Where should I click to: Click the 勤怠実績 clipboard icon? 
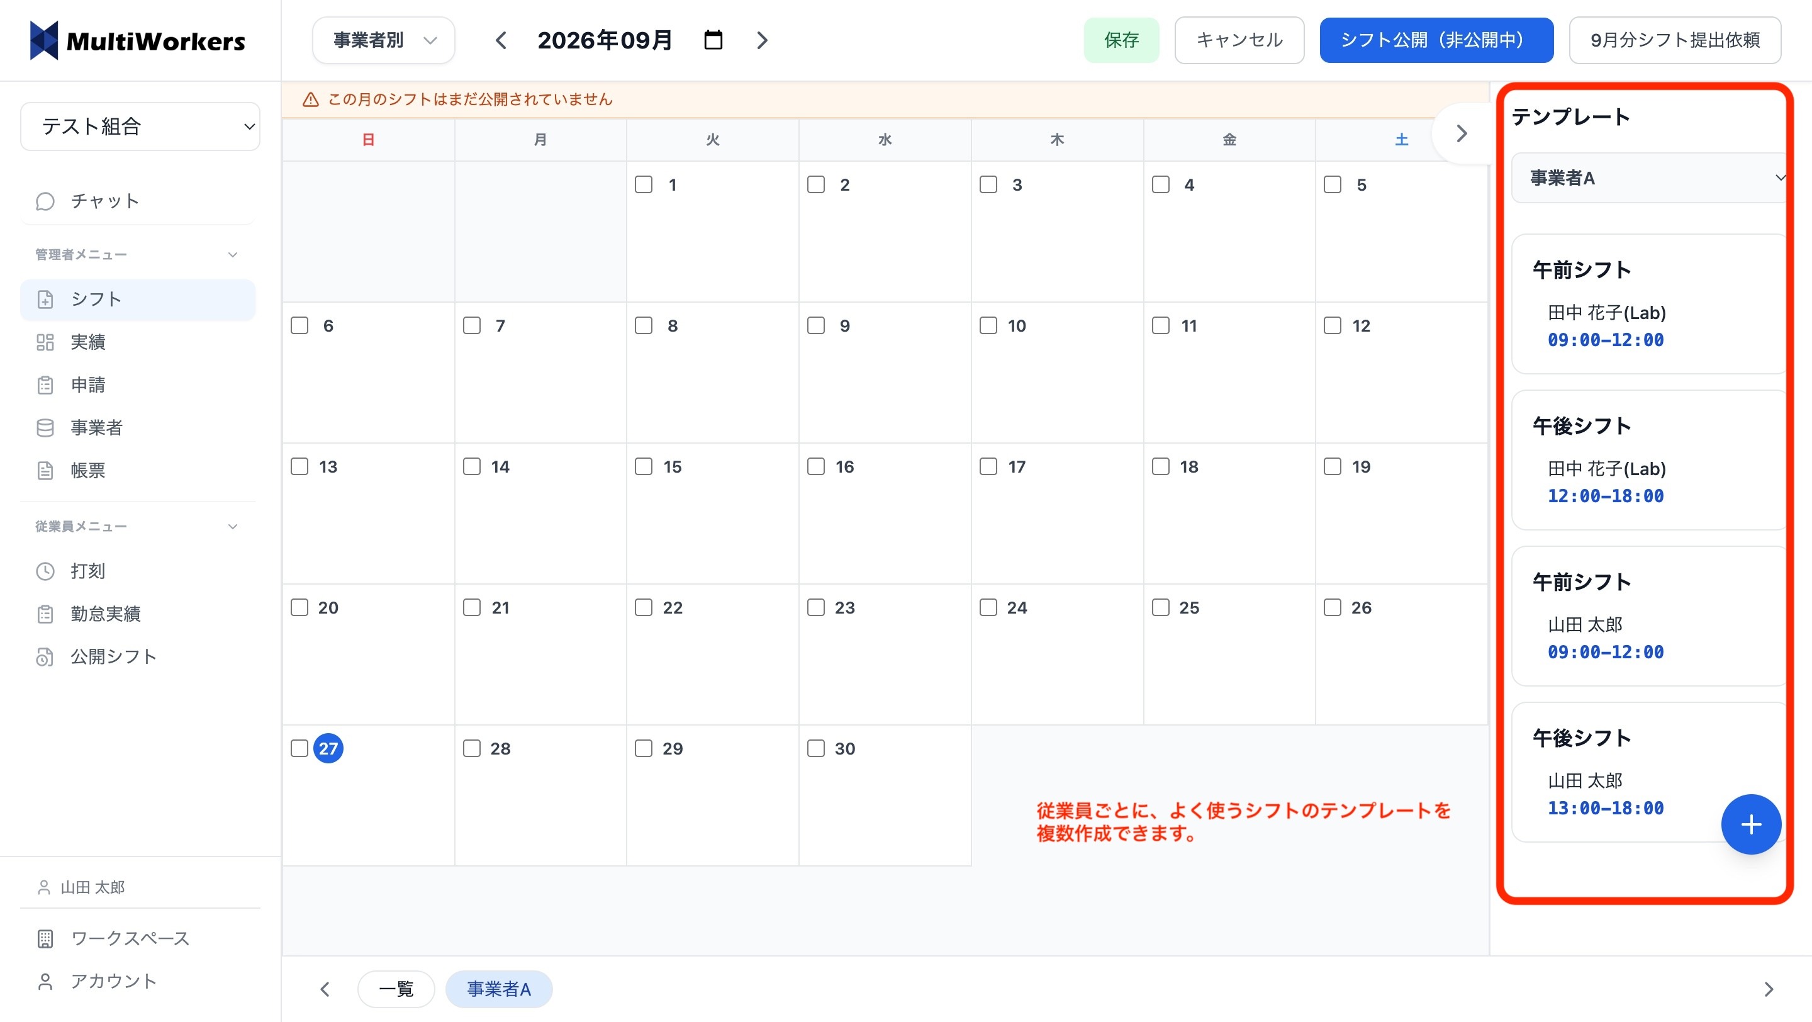click(x=45, y=614)
